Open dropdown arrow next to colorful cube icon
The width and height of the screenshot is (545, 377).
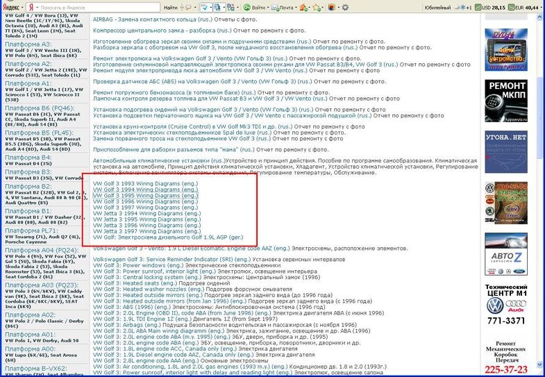(338, 8)
